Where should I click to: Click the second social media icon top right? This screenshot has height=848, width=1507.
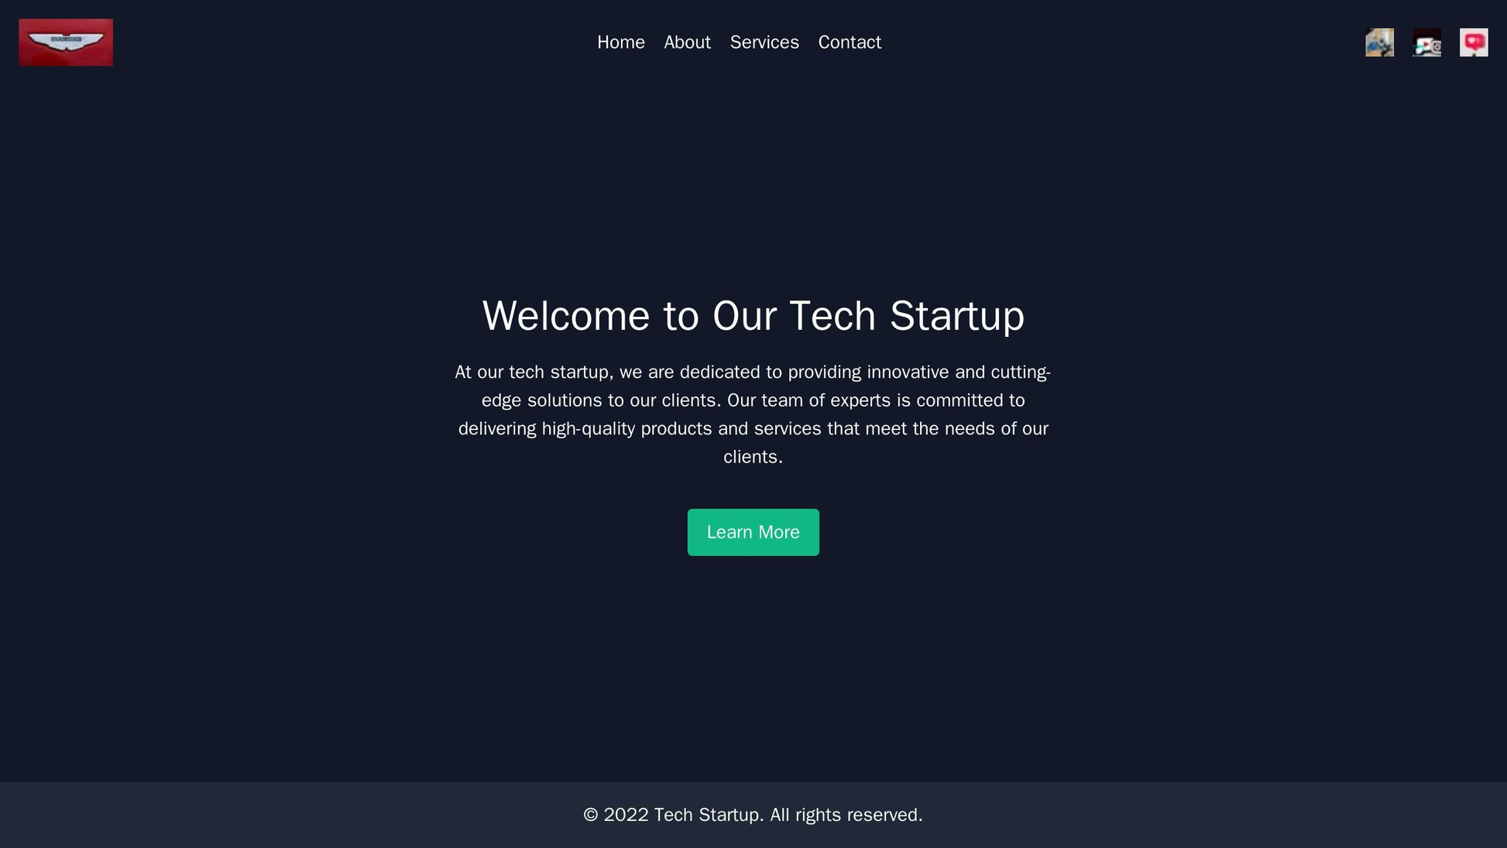coord(1426,43)
